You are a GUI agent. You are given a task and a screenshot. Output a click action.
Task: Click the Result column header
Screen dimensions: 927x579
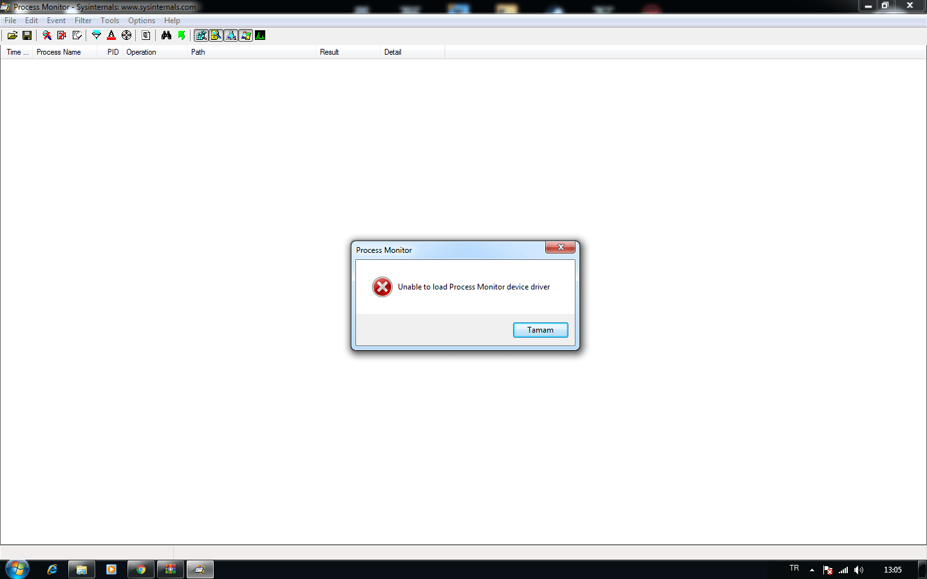click(348, 52)
